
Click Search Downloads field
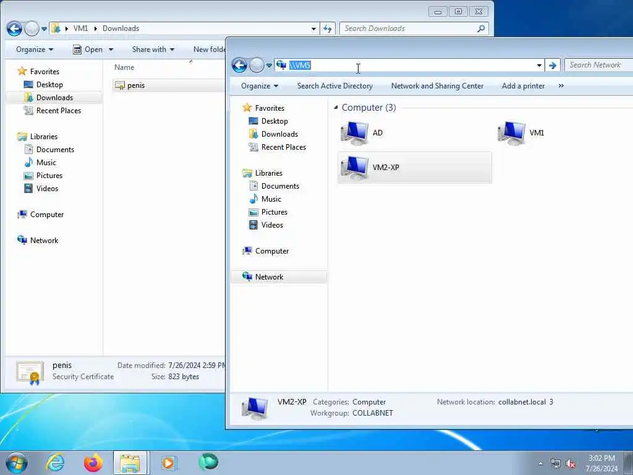click(x=414, y=28)
